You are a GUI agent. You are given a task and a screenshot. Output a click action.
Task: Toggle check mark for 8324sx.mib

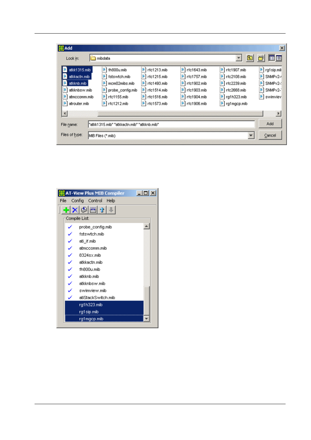click(70, 255)
